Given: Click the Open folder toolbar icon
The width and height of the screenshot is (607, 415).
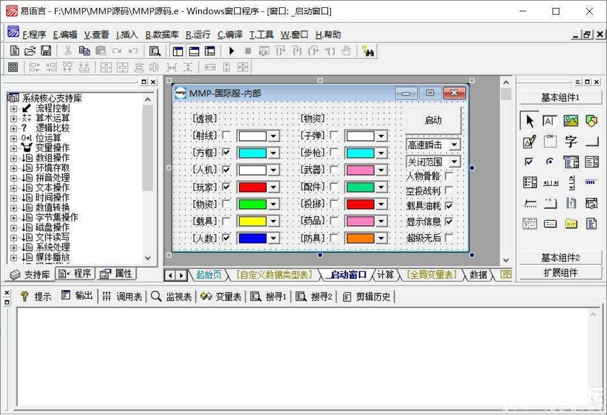Looking at the screenshot, I should pos(30,50).
